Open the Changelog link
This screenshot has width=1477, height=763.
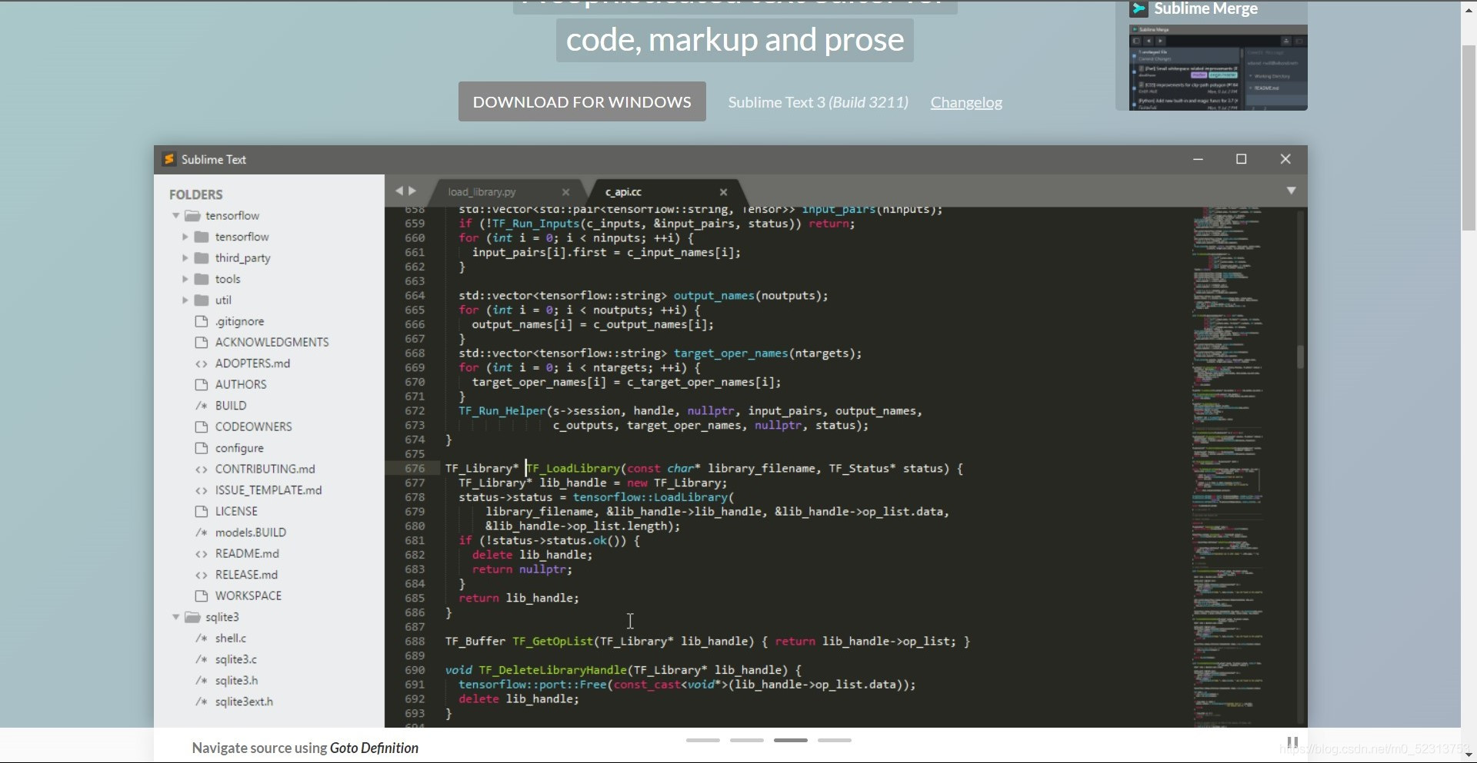[x=966, y=102]
